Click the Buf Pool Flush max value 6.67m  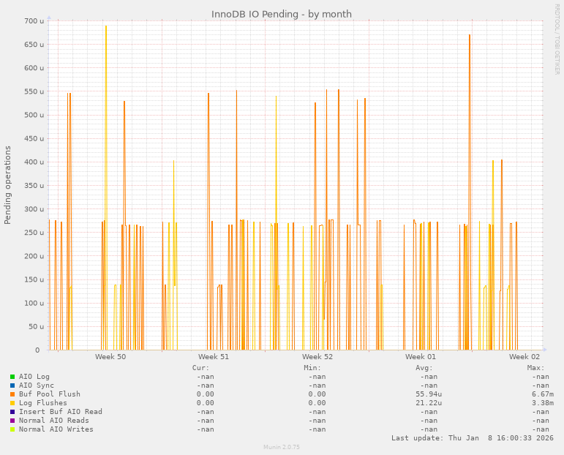(543, 394)
